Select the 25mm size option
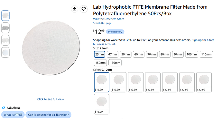The image size is (222, 119). pos(99,54)
